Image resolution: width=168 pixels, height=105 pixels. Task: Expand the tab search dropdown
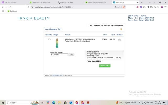pyautogui.click(x=150, y=2)
